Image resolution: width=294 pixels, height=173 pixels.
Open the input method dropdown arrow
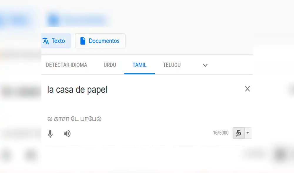pyautogui.click(x=247, y=133)
